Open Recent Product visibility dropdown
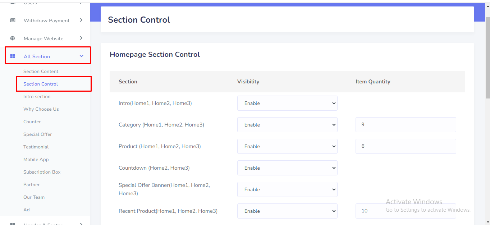 [287, 211]
